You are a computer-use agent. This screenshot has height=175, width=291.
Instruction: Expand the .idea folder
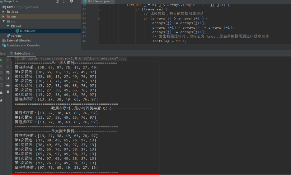[3, 12]
